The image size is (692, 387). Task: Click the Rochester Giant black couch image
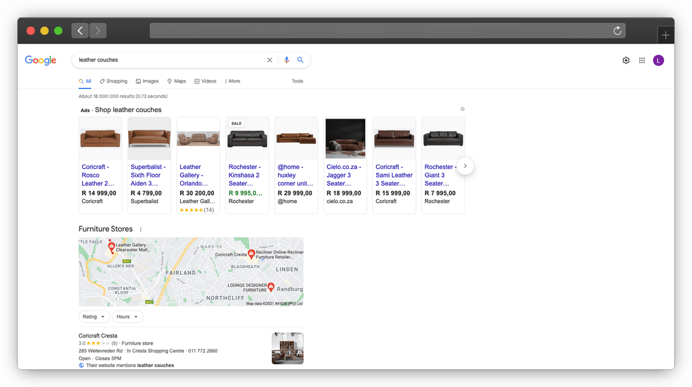pos(443,138)
